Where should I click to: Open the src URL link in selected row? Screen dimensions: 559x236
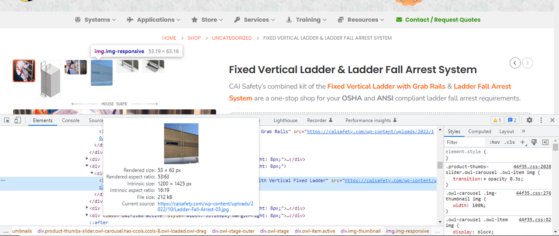[390, 180]
